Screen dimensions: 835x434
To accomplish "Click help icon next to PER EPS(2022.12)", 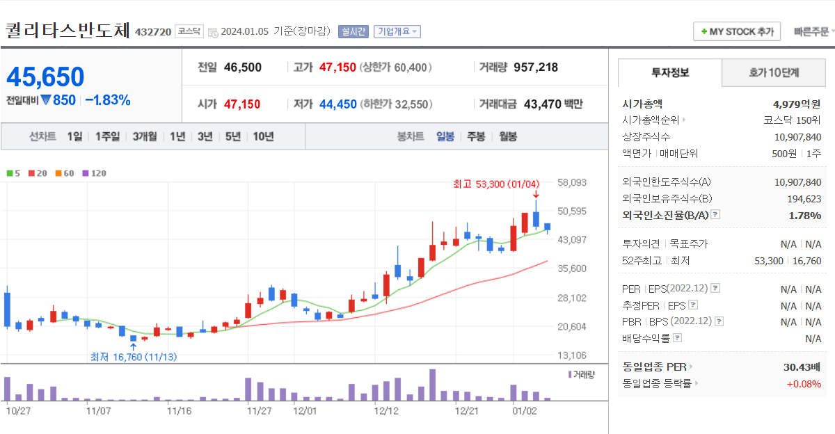I will click(715, 288).
